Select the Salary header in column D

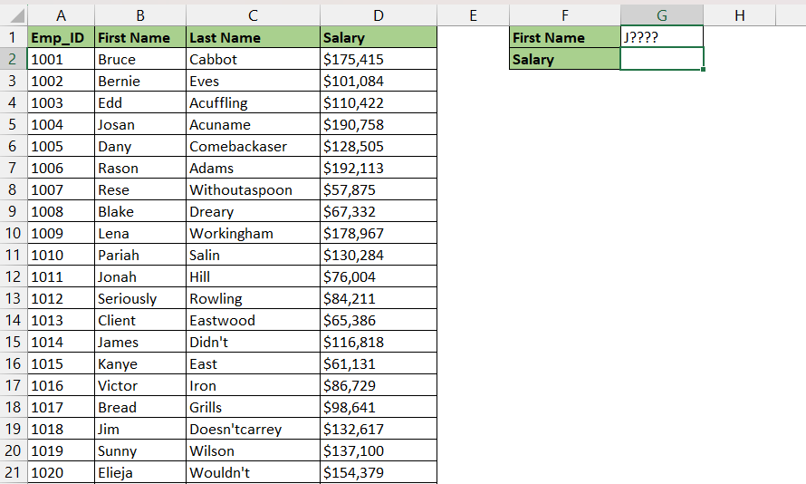(379, 37)
